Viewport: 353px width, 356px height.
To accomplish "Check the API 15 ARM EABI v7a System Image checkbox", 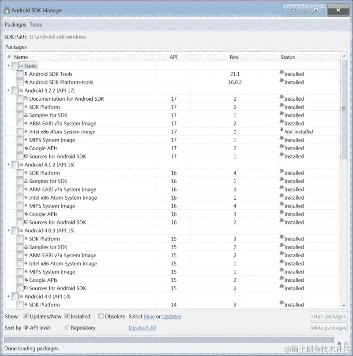I will [x=20, y=255].
